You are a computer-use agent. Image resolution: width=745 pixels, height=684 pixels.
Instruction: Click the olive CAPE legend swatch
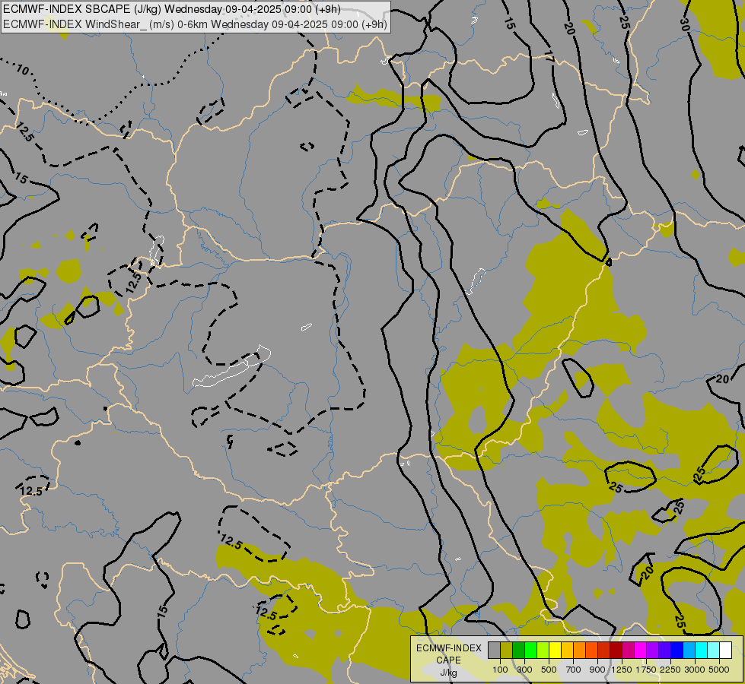[507, 650]
